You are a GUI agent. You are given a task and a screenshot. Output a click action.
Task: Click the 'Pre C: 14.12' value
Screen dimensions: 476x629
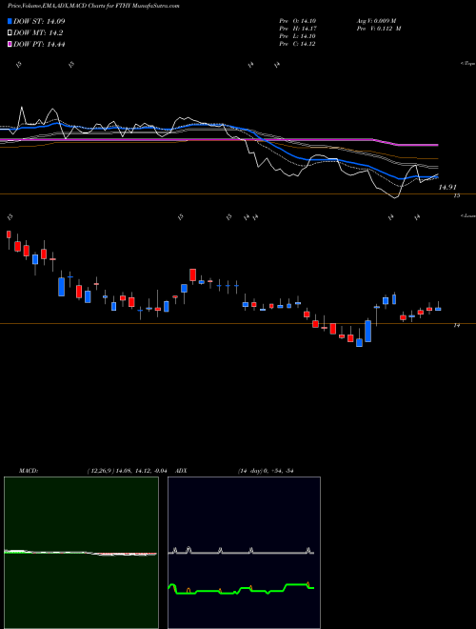(x=298, y=44)
